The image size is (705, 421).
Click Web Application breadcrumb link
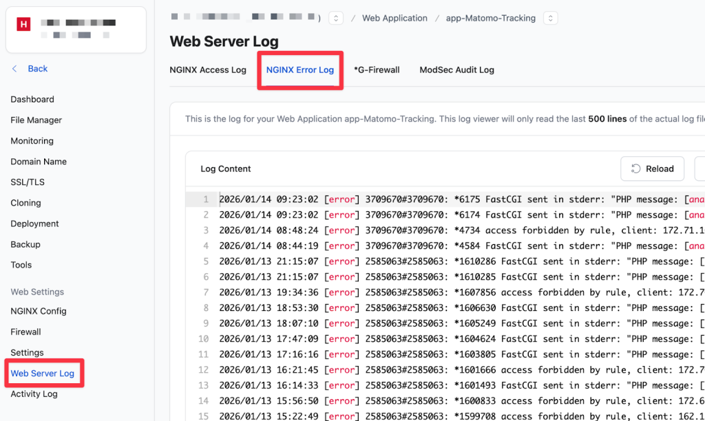[394, 19]
